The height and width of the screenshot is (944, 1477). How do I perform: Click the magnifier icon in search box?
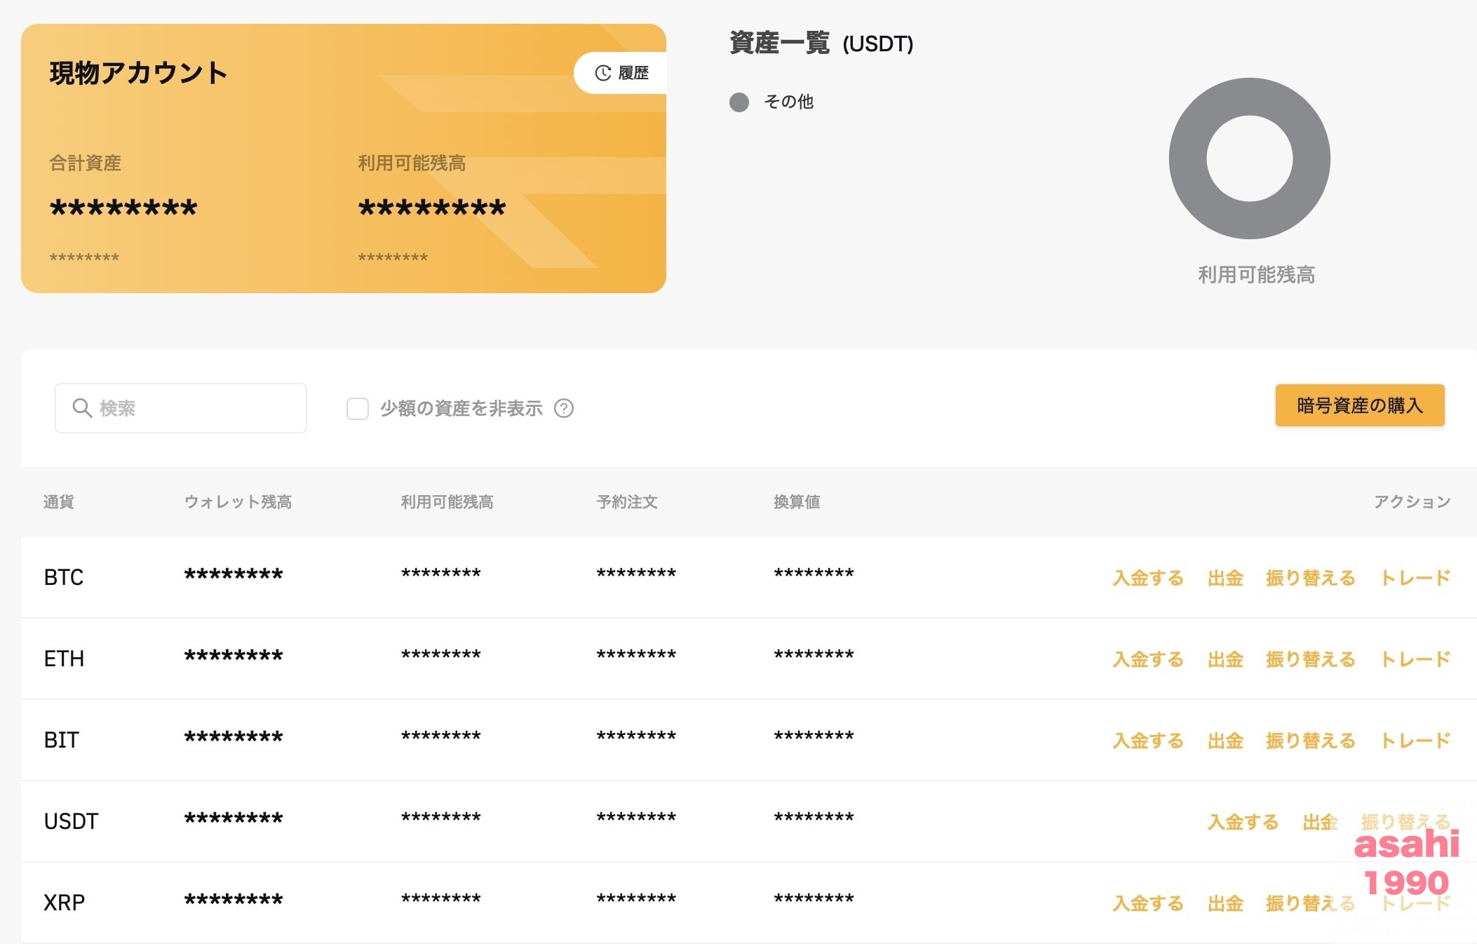[x=82, y=408]
